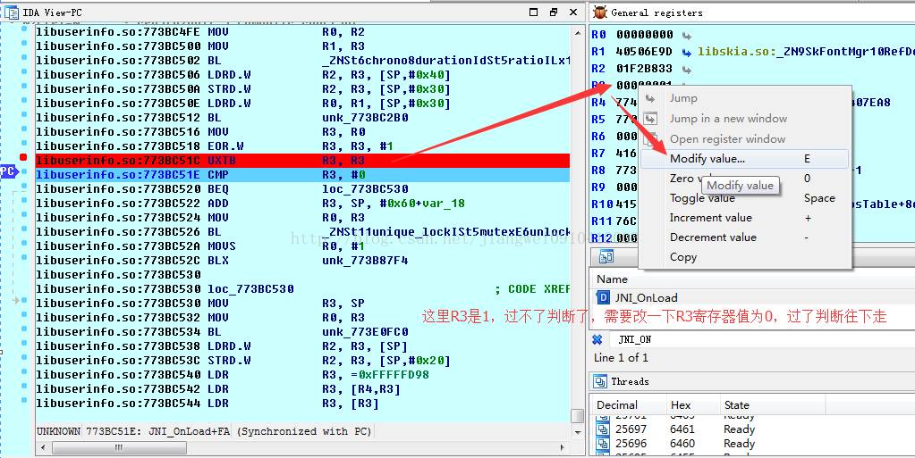The image size is (915, 458).
Task: Choose Decrement value from the context menu
Action: (x=744, y=237)
